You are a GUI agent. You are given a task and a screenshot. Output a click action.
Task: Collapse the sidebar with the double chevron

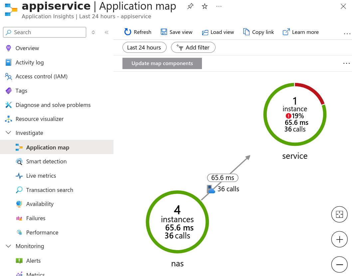(x=106, y=32)
